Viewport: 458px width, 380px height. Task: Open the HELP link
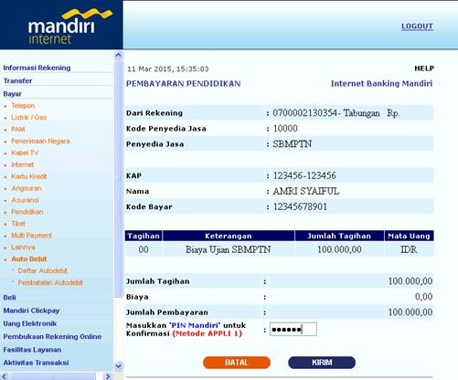coord(424,69)
